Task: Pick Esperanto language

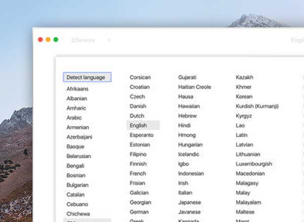Action: pos(142,135)
